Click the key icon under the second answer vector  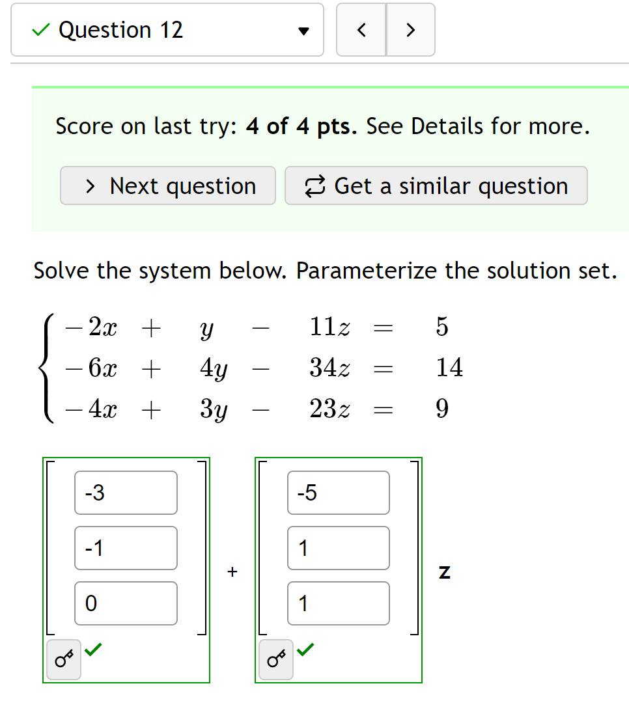point(276,659)
